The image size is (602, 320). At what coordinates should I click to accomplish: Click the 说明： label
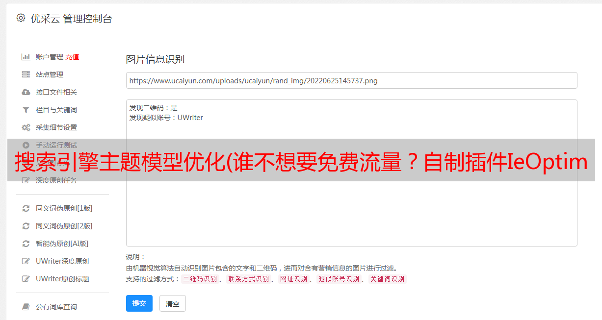(x=136, y=257)
